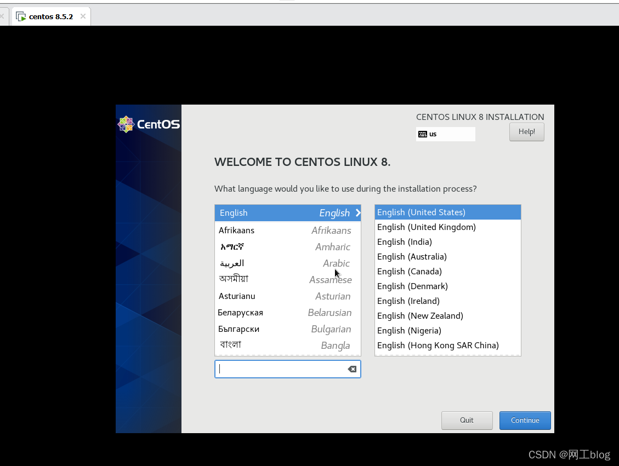Select the Assamese language row

tap(288, 279)
